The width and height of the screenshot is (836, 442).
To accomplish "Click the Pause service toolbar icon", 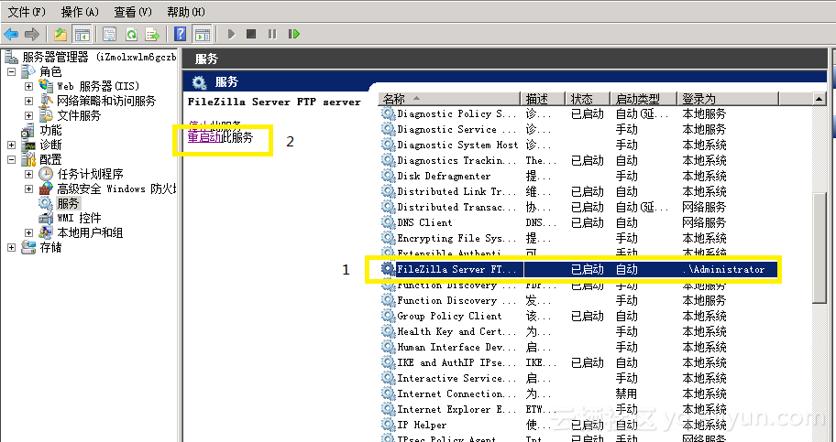I will [272, 34].
